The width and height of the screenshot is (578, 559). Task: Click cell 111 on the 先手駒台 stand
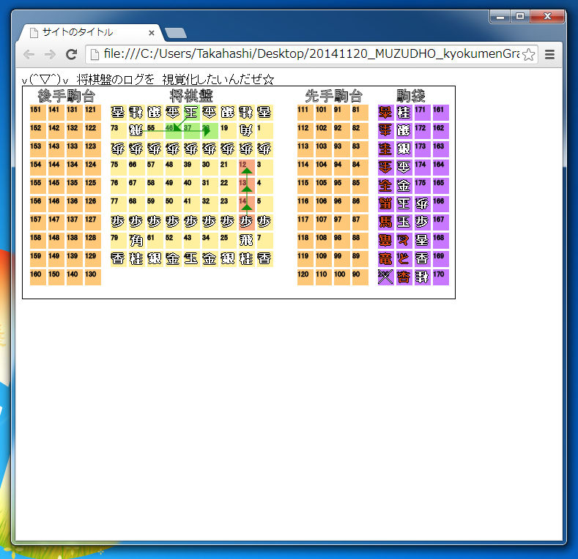click(305, 113)
